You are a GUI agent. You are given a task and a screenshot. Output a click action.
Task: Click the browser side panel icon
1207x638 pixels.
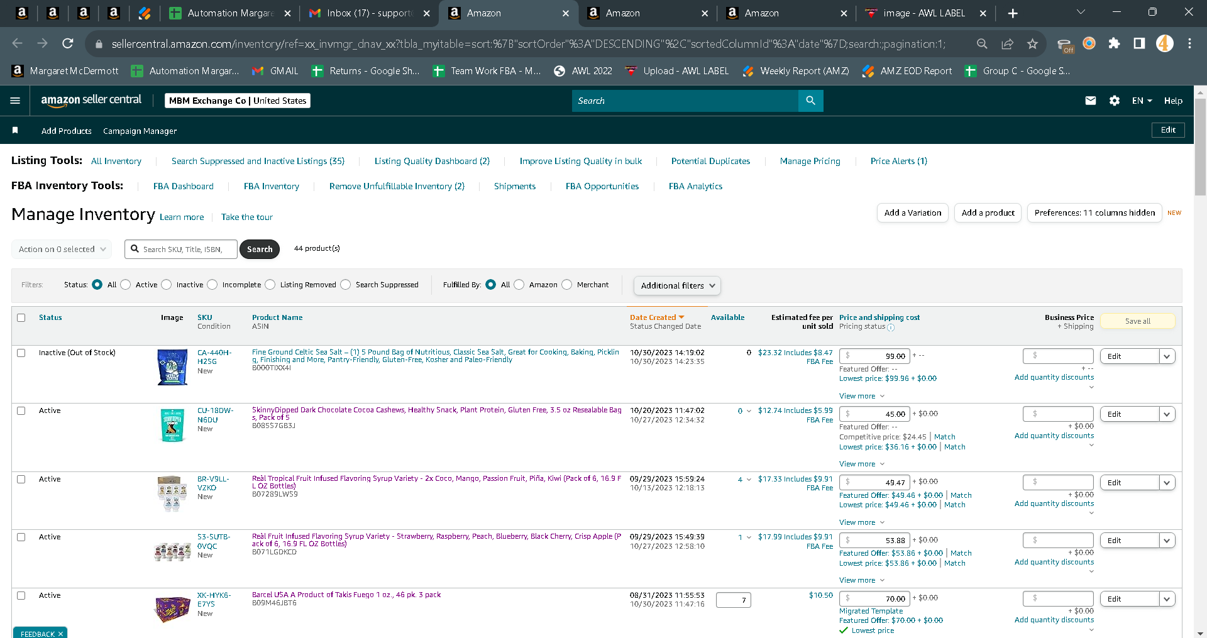click(x=1139, y=43)
